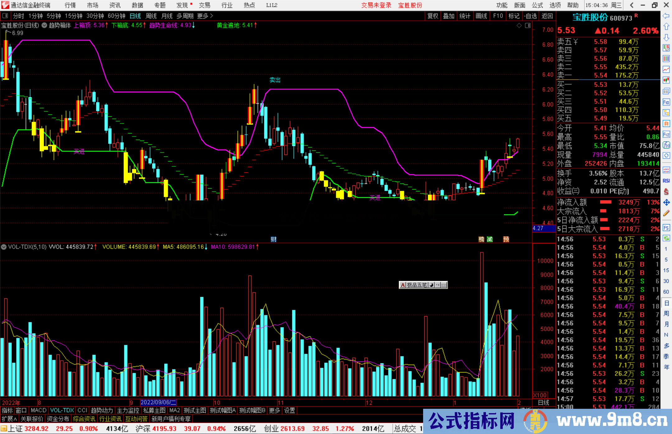
Task: Click the 2022/09/06 date marker on timeline
Action: coord(158,402)
